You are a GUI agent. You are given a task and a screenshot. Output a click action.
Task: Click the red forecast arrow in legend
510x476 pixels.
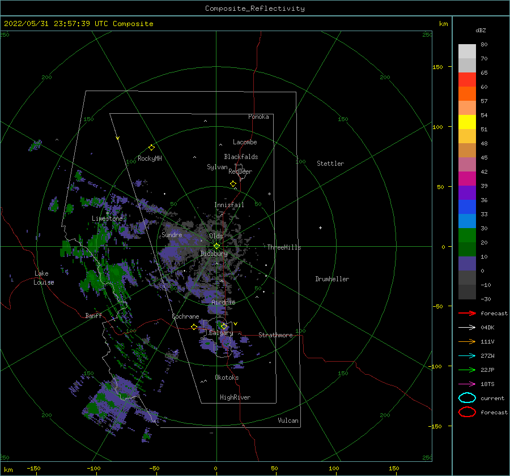coord(467,313)
